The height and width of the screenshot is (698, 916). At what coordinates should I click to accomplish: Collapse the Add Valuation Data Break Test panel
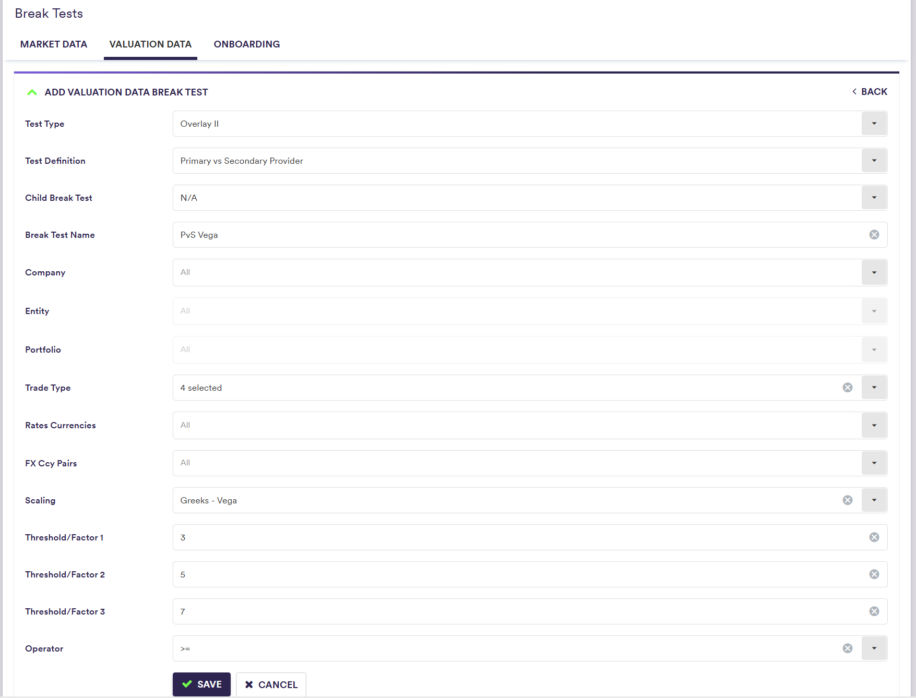coord(32,92)
